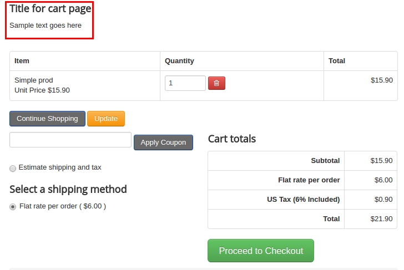Click the US Tax (6% Included) row label
Image resolution: width=404 pixels, height=270 pixels.
pos(303,200)
